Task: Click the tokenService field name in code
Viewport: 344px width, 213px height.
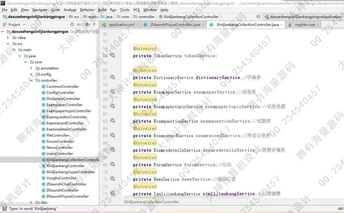Action: (x=200, y=56)
